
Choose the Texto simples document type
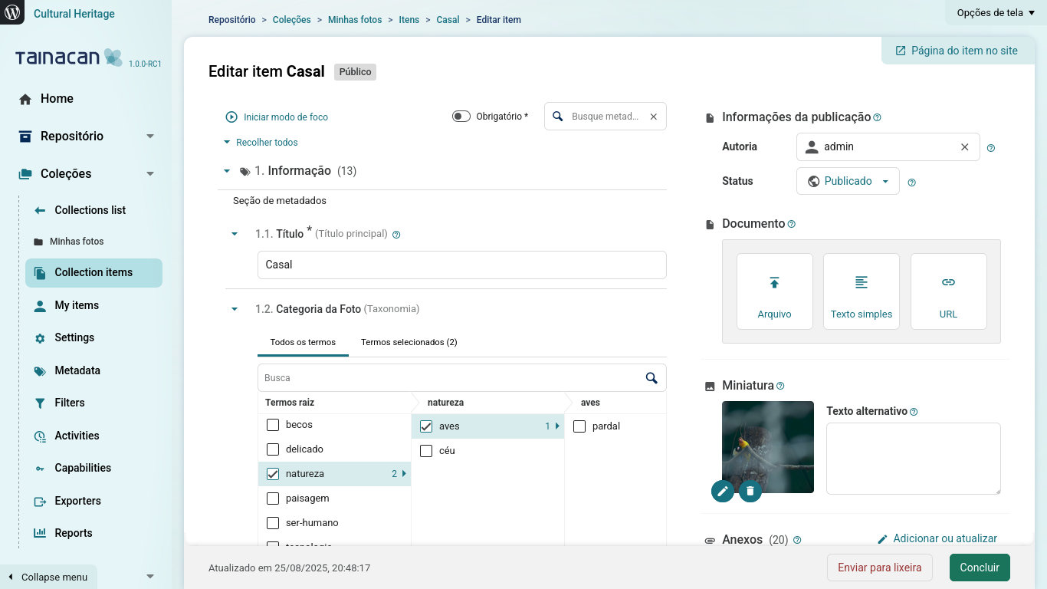pyautogui.click(x=861, y=291)
